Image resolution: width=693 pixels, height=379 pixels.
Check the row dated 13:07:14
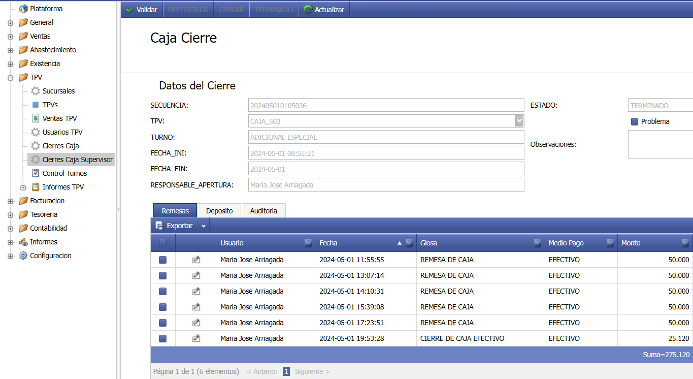[162, 275]
